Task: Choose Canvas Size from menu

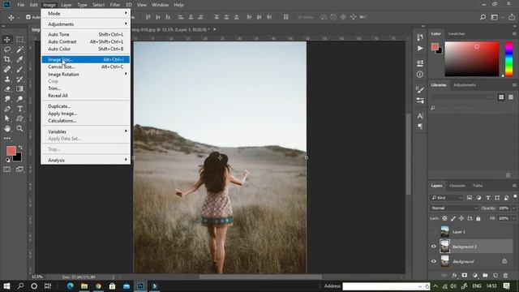Action: coord(86,67)
